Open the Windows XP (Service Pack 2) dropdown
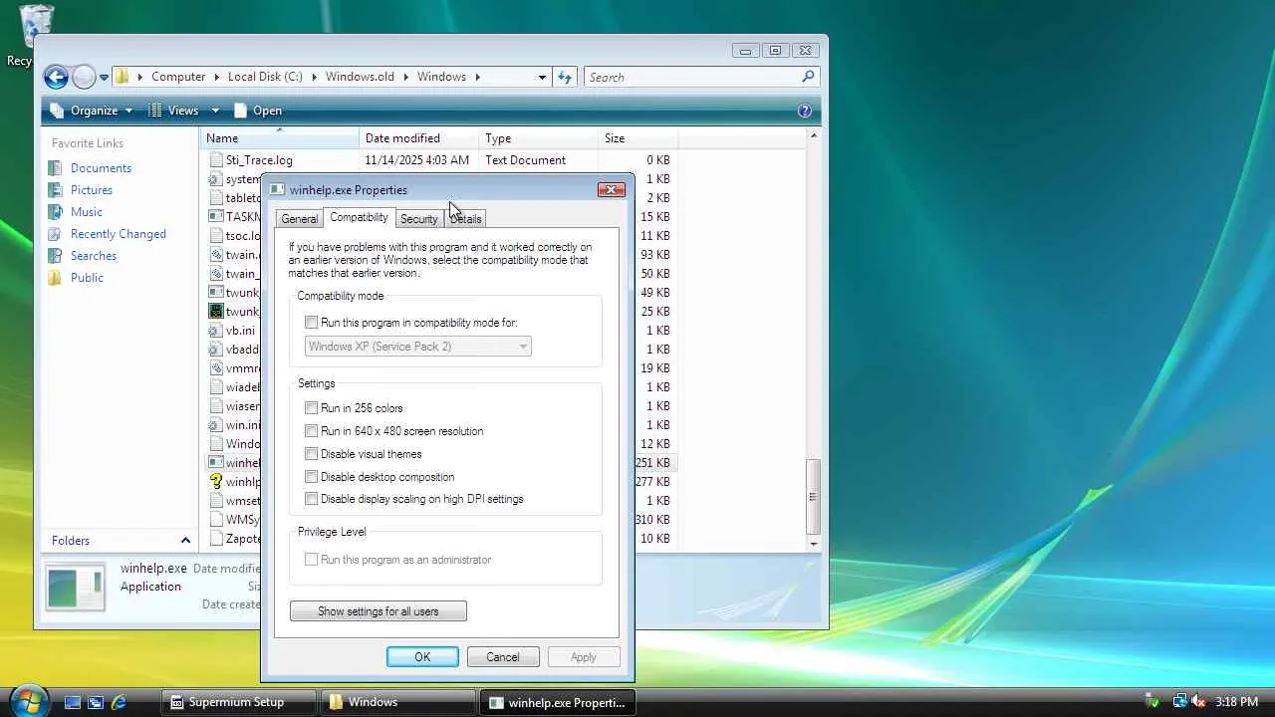 coord(417,347)
